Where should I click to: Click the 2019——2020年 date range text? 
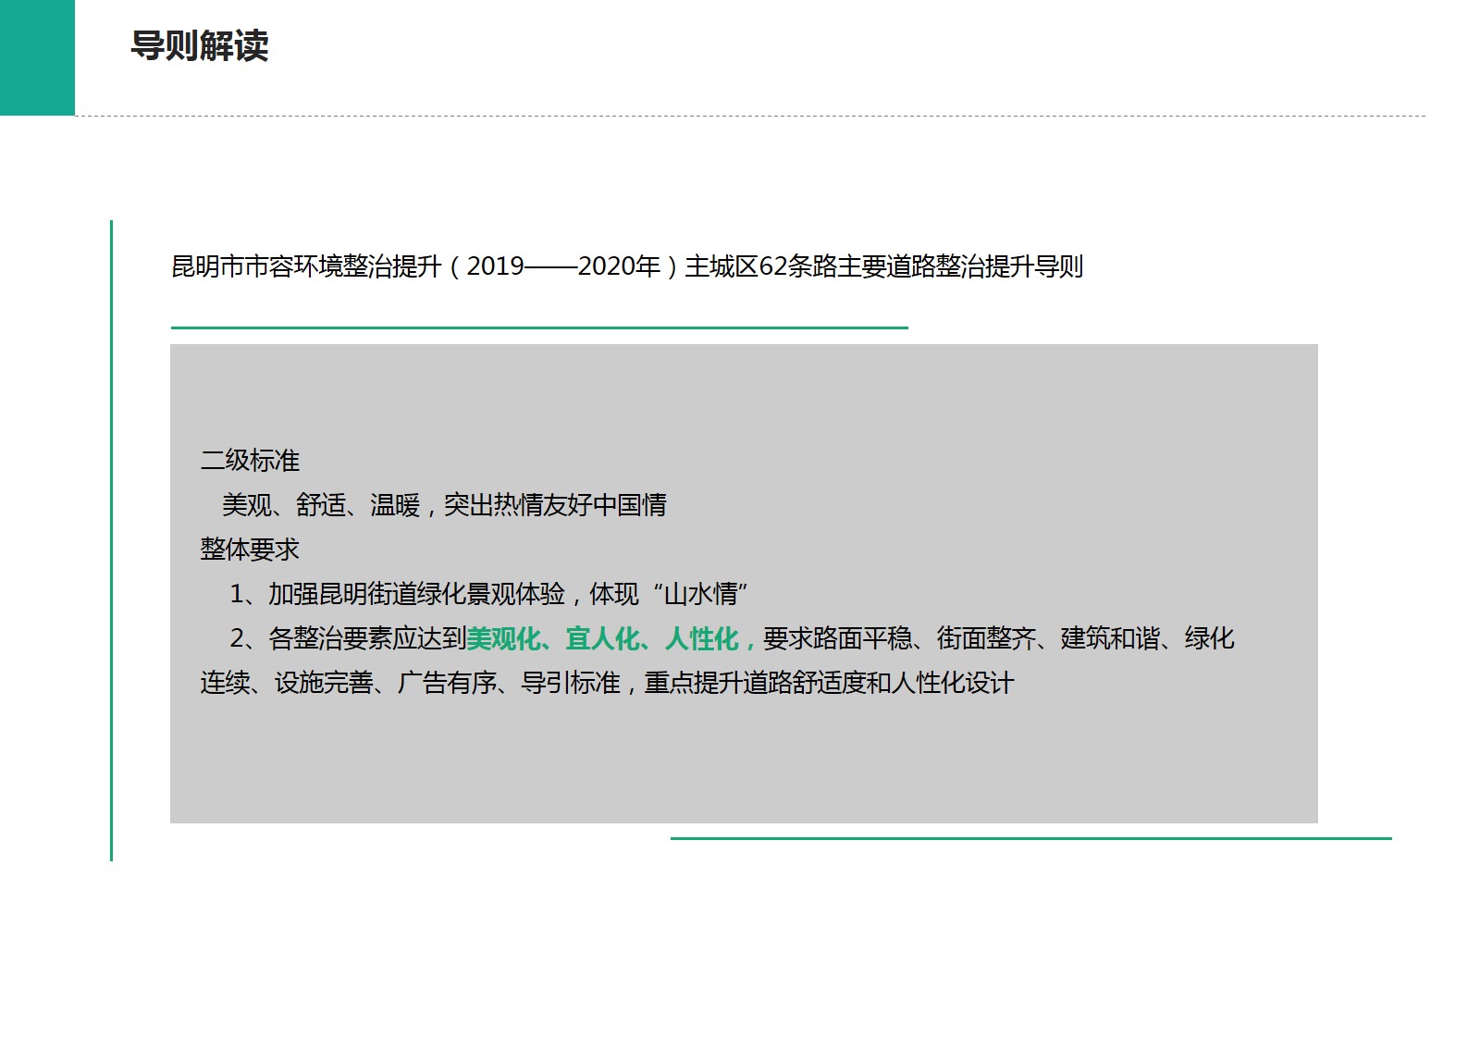pyautogui.click(x=562, y=267)
